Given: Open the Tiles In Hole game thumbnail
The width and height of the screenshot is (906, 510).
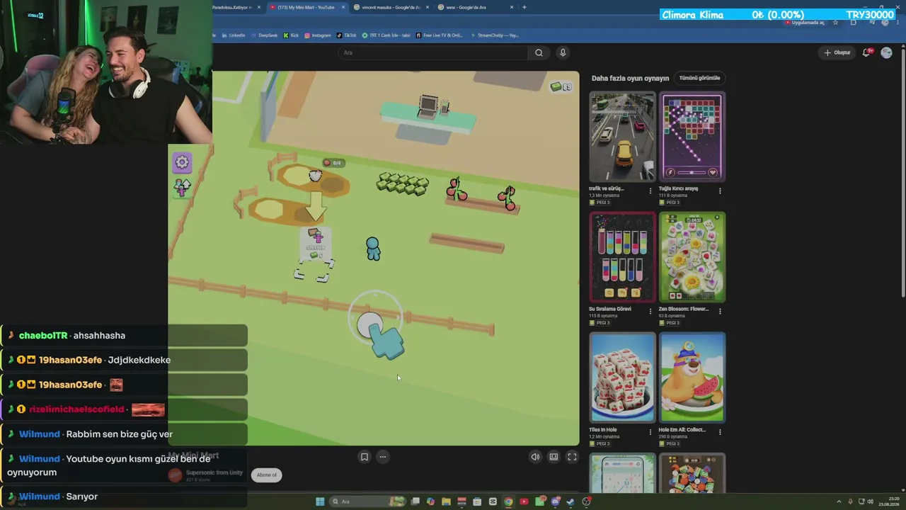Looking at the screenshot, I should tap(622, 377).
